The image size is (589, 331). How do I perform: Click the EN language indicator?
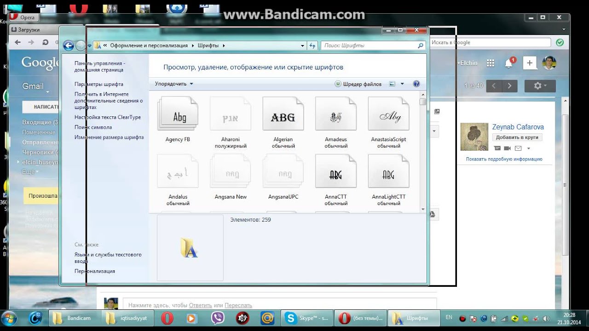click(449, 317)
